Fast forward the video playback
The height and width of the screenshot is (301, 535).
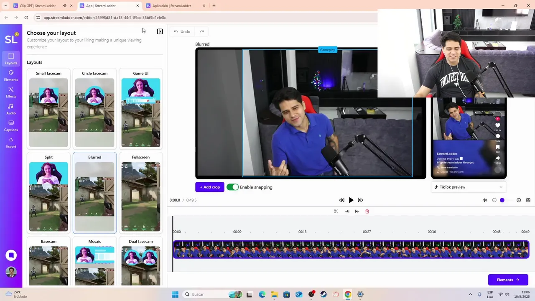coord(360,200)
